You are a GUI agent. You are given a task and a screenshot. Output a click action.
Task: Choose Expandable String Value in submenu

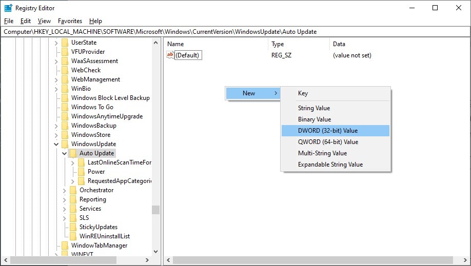(x=336, y=165)
